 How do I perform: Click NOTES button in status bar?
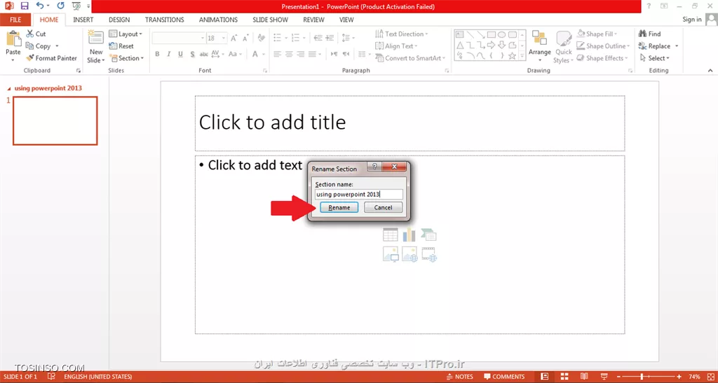[459, 377]
